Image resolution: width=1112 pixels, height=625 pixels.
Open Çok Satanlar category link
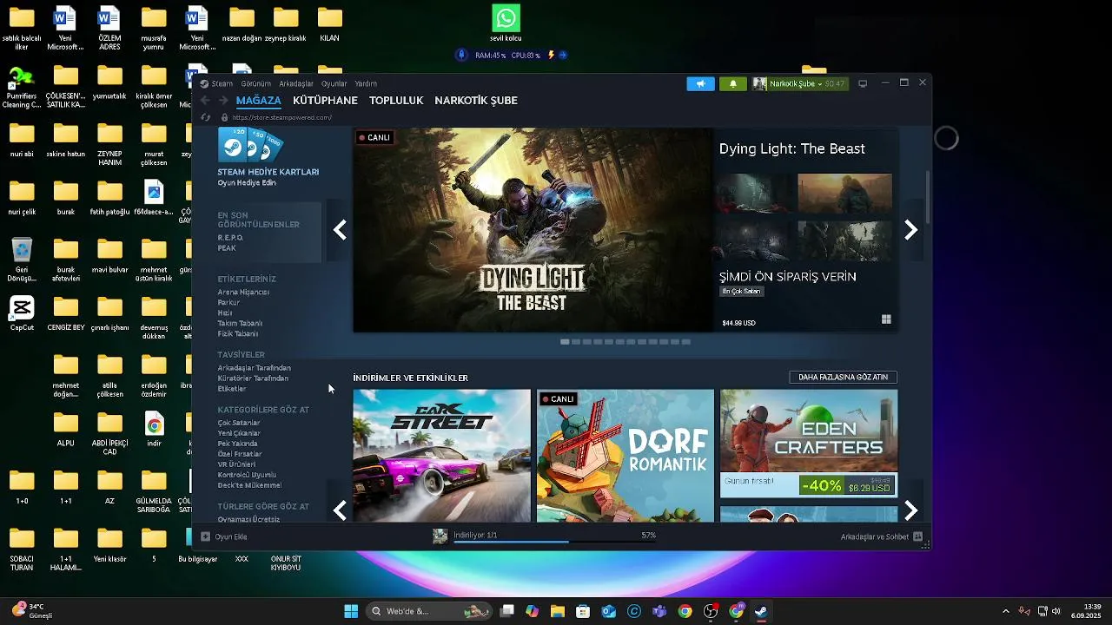click(239, 423)
